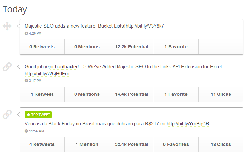Click link icon beside the richardbaxter tweet

pyautogui.click(x=7, y=67)
